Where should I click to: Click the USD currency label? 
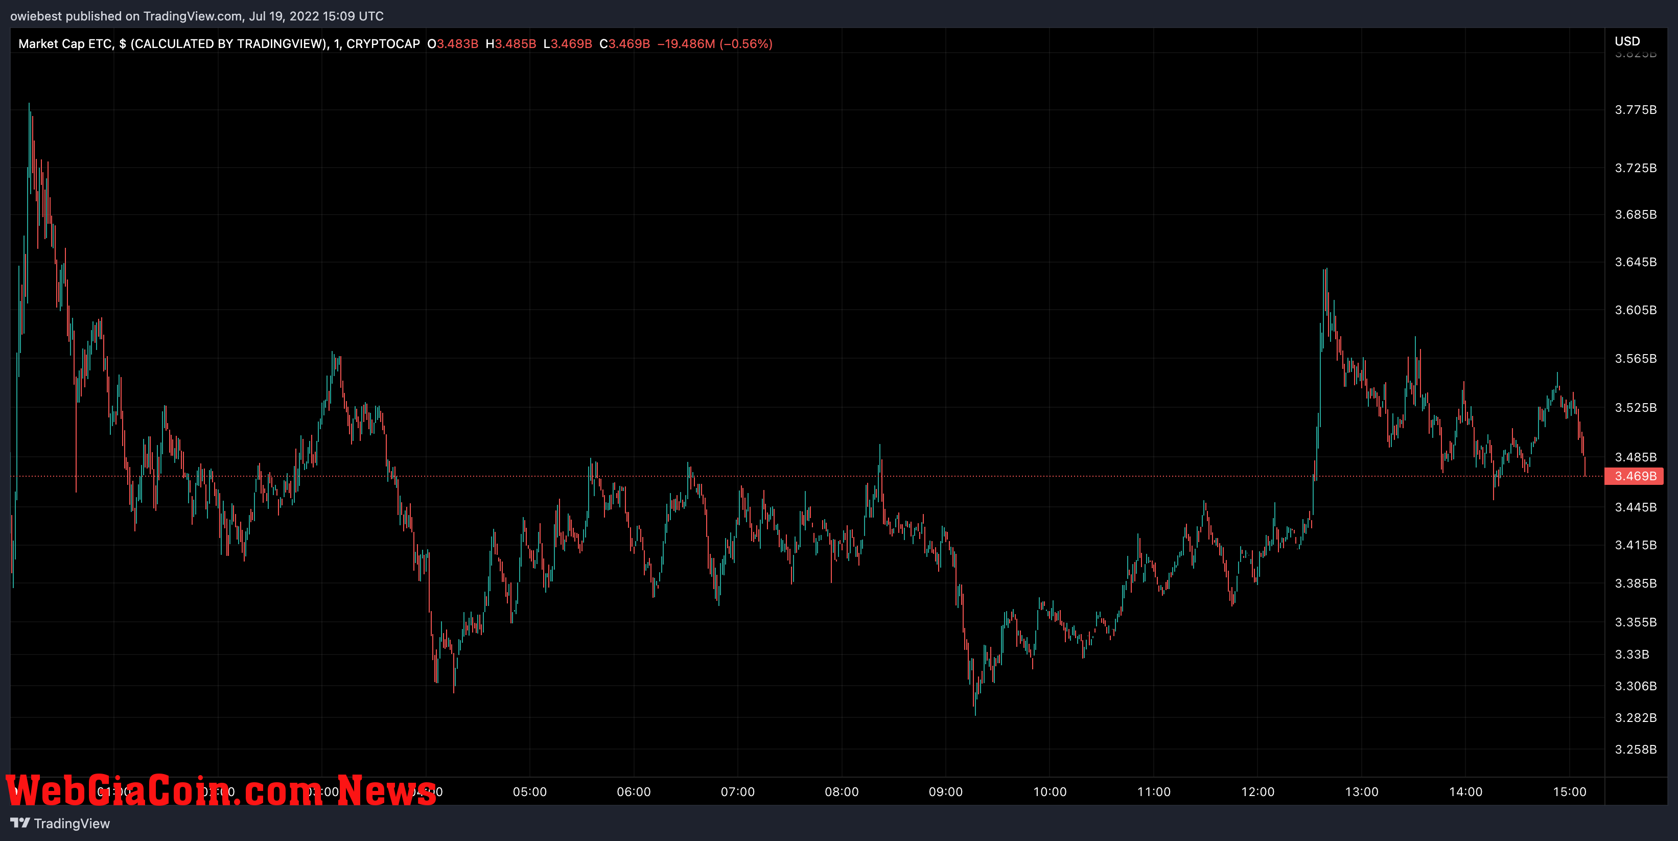click(x=1626, y=41)
